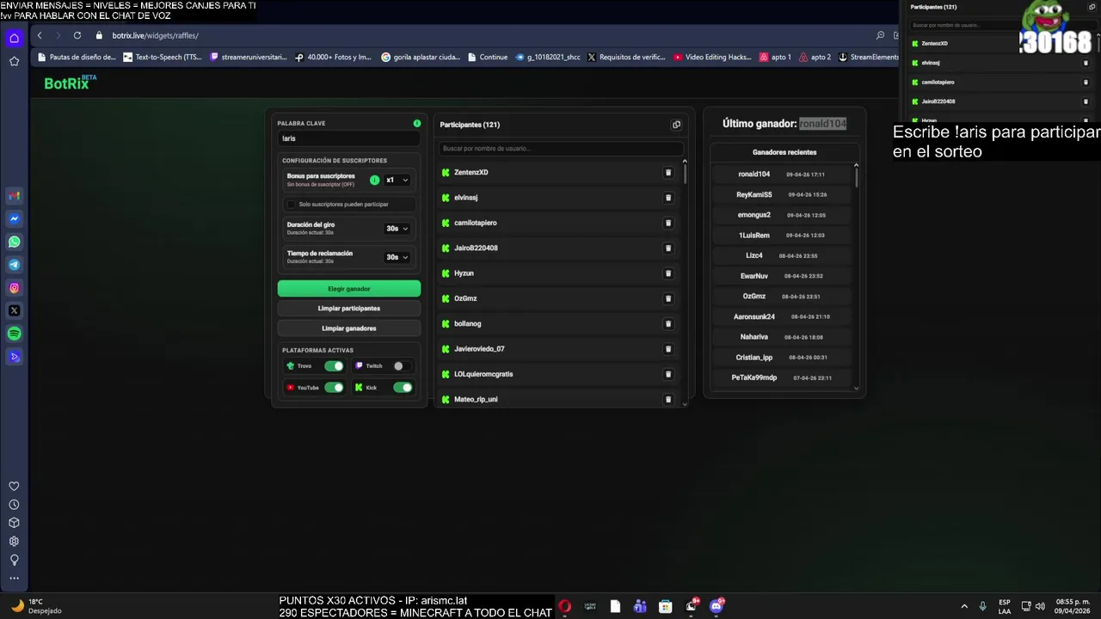Viewport: 1101px width, 619px height.
Task: Click the green info icon beside Palabra Clave
Action: click(x=417, y=124)
